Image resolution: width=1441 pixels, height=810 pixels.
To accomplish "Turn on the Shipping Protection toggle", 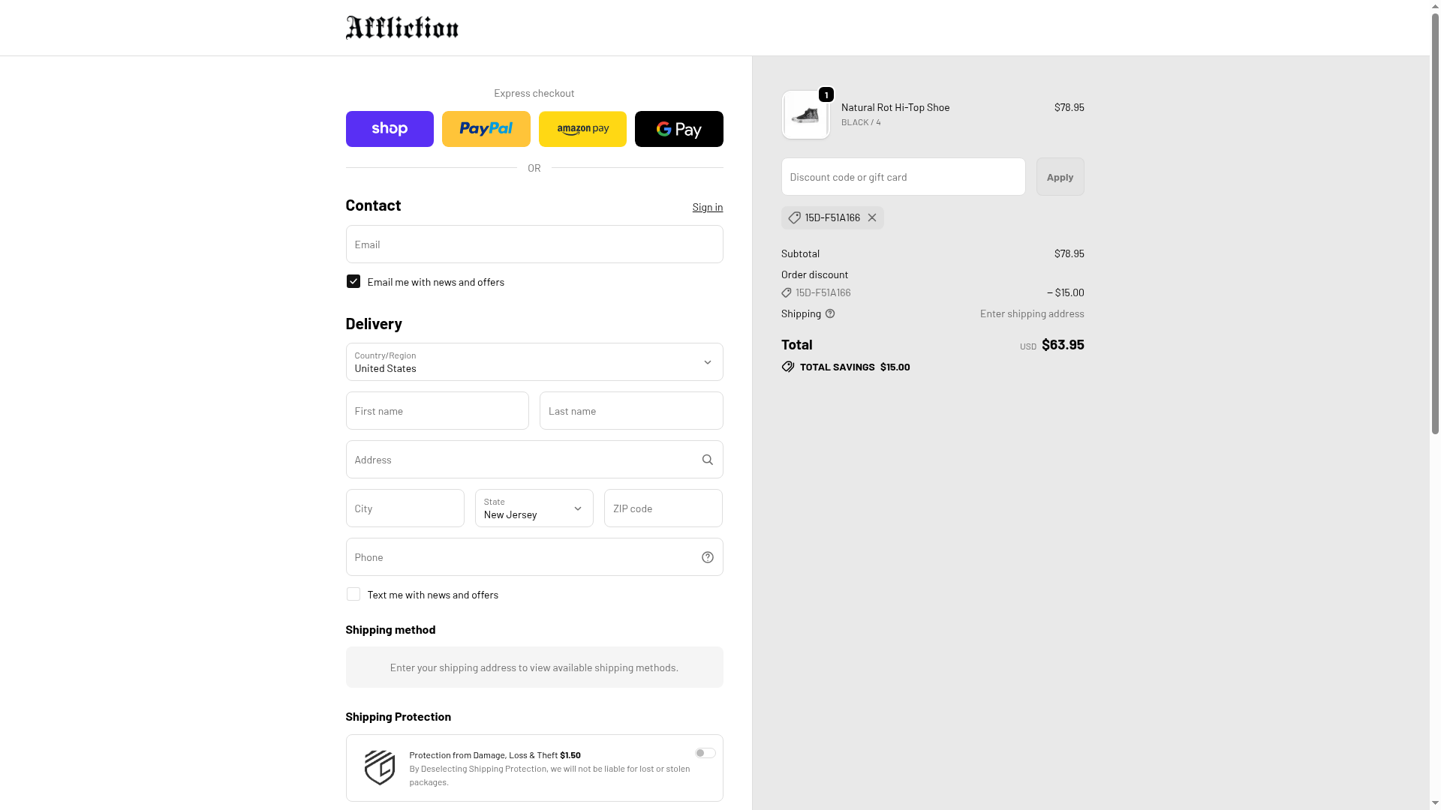I will 705,753.
